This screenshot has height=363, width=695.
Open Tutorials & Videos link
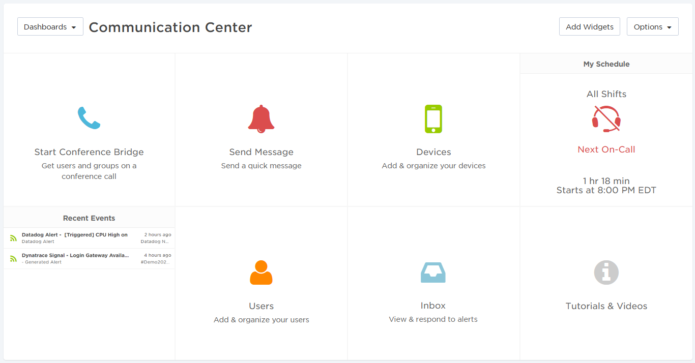[606, 306]
